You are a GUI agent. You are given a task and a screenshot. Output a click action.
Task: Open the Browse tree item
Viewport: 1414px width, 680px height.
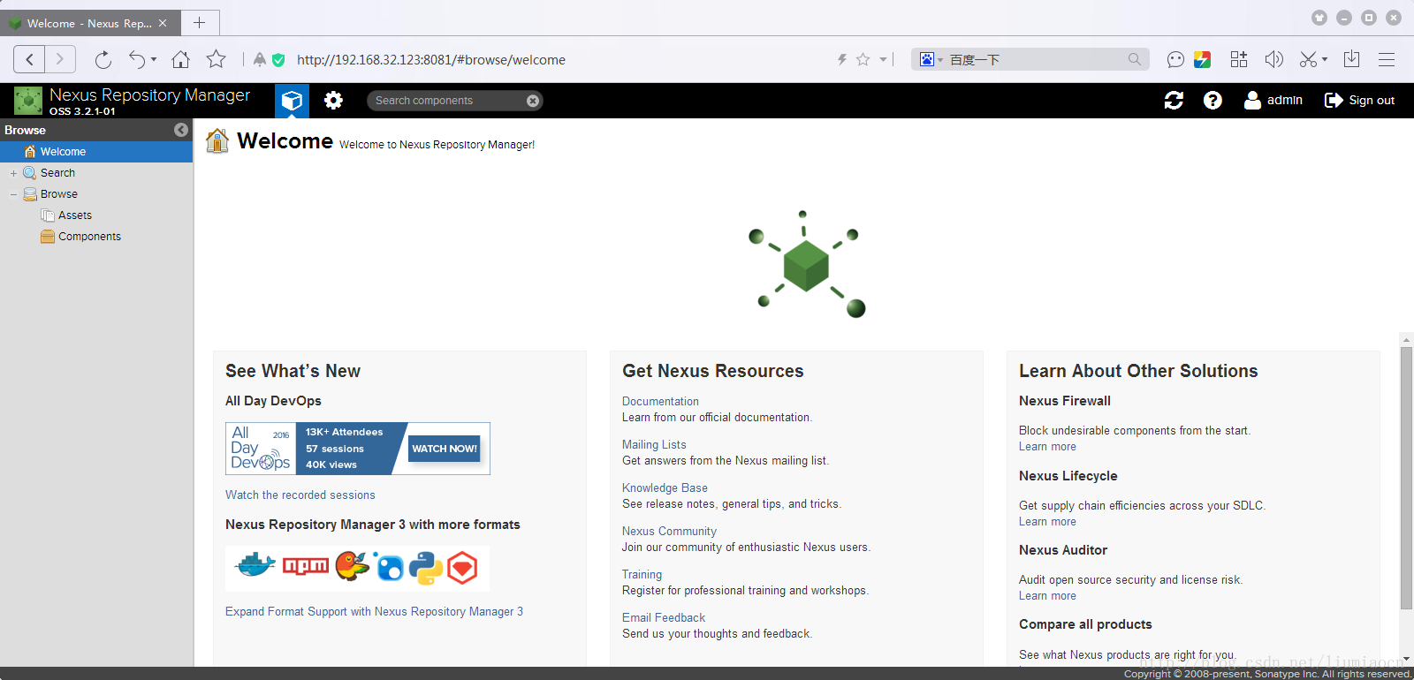(x=58, y=194)
